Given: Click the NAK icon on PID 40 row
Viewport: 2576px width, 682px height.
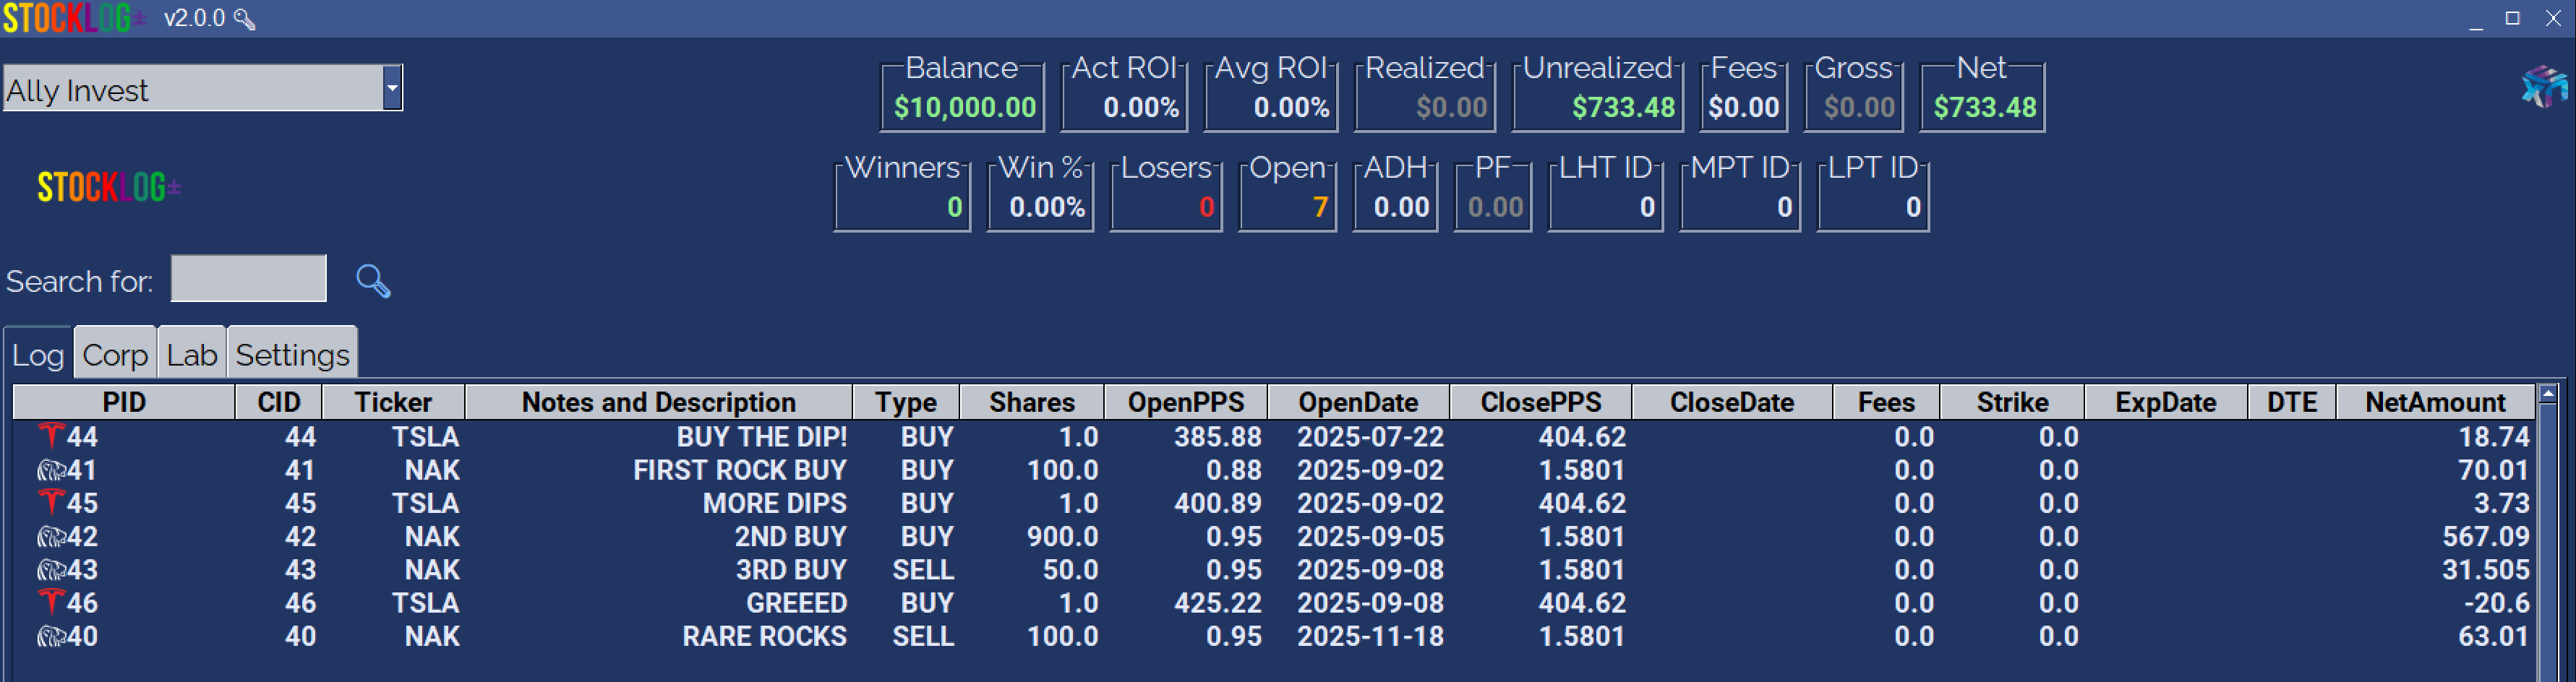Looking at the screenshot, I should pyautogui.click(x=50, y=636).
